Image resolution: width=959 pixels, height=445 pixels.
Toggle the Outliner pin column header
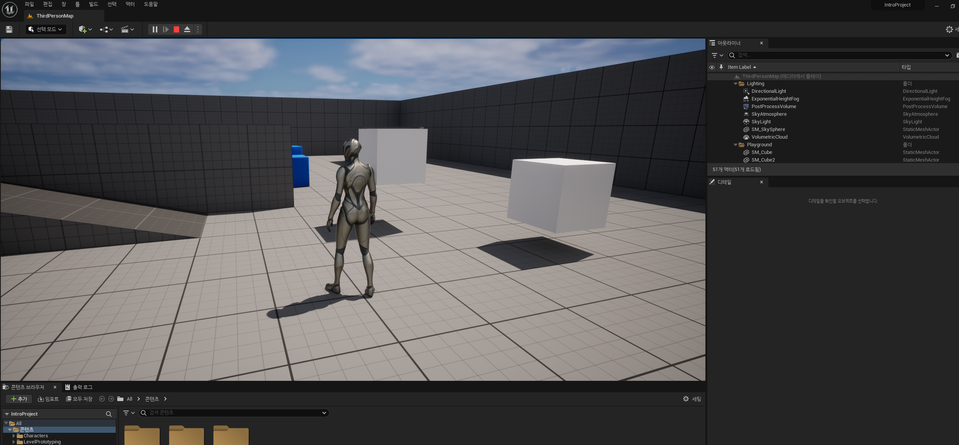point(721,67)
